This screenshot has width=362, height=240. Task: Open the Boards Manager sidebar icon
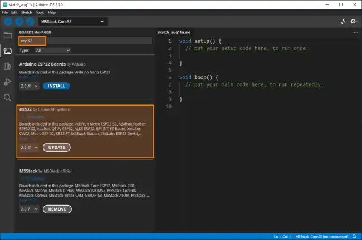point(8,51)
